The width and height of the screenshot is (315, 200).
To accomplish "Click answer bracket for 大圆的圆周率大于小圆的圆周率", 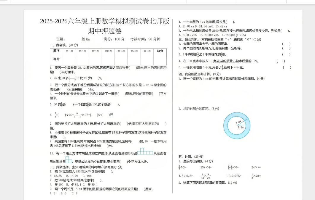I will coord(286,44).
